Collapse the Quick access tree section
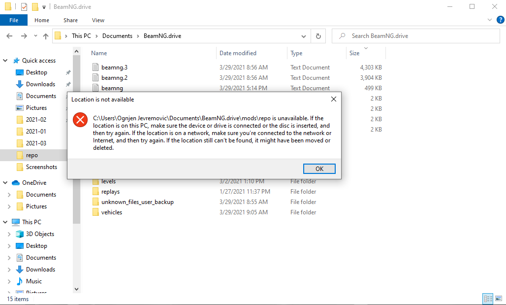This screenshot has height=305, width=506. point(5,61)
